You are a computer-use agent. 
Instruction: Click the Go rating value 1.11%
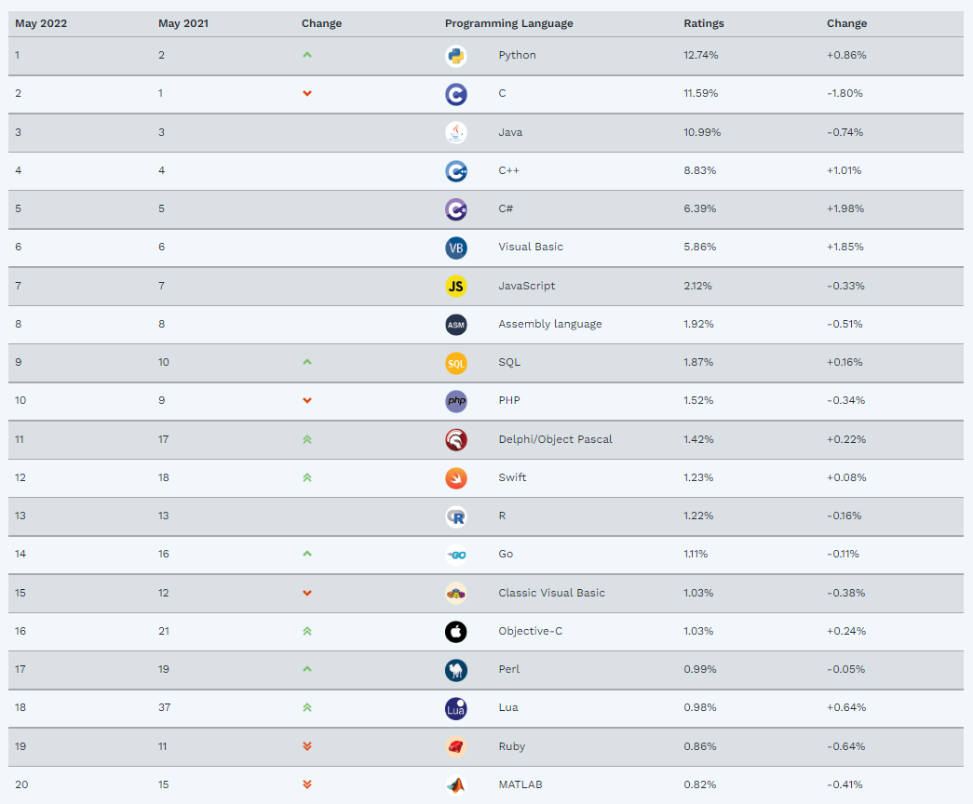point(696,554)
